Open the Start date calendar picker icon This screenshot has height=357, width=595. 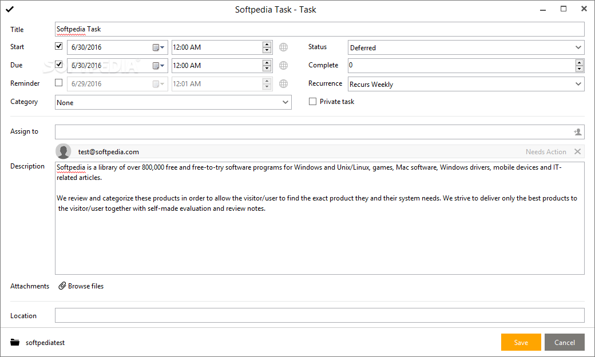coord(158,47)
